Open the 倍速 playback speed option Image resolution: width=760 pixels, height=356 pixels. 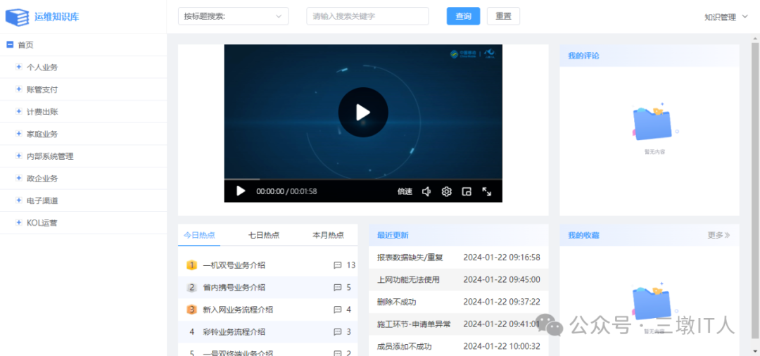tap(405, 192)
